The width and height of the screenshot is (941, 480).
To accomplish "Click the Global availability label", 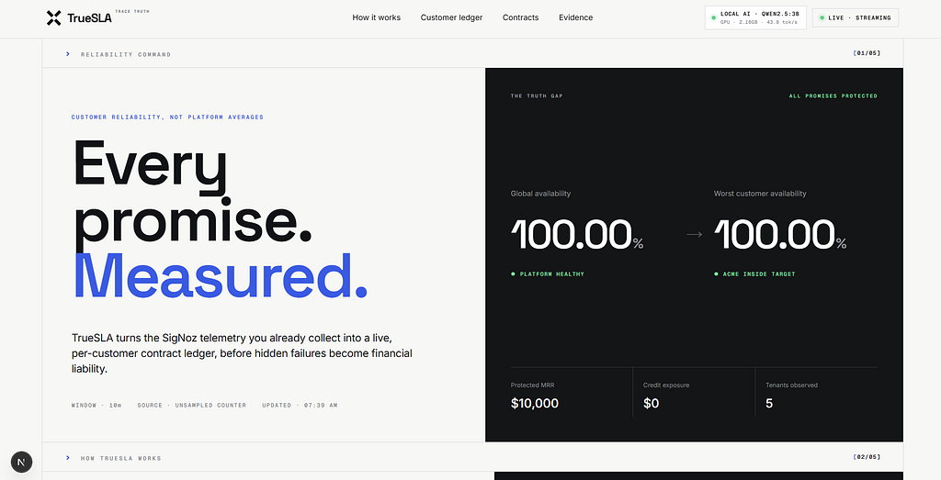I will [x=540, y=194].
